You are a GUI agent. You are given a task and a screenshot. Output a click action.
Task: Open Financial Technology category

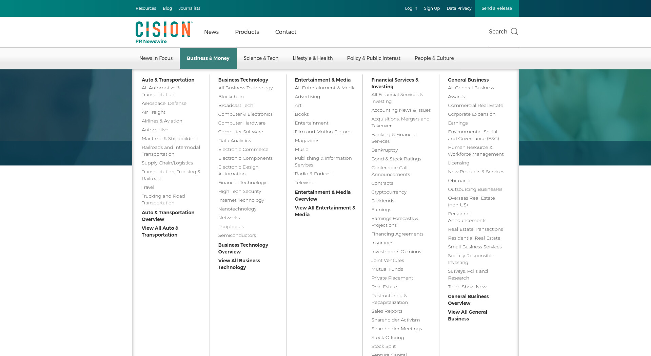tap(242, 183)
